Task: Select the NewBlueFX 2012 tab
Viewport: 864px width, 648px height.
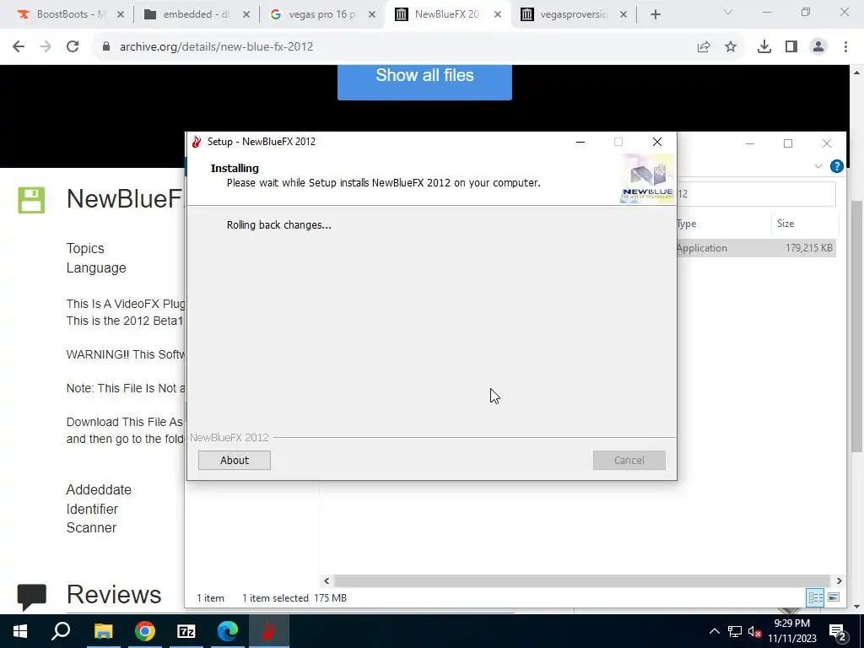Action: (447, 15)
